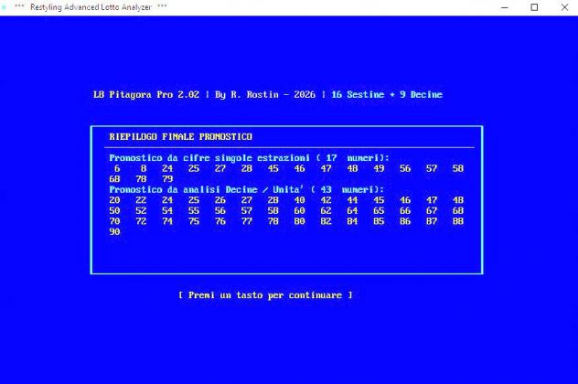
Task: Select number 50 in the Decine list
Action: pos(114,211)
